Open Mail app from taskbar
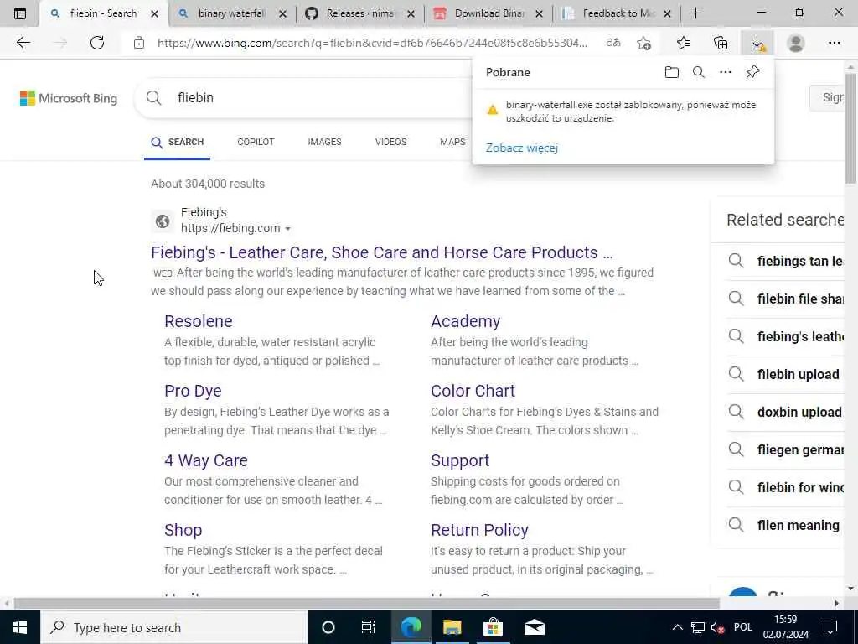 tap(534, 627)
